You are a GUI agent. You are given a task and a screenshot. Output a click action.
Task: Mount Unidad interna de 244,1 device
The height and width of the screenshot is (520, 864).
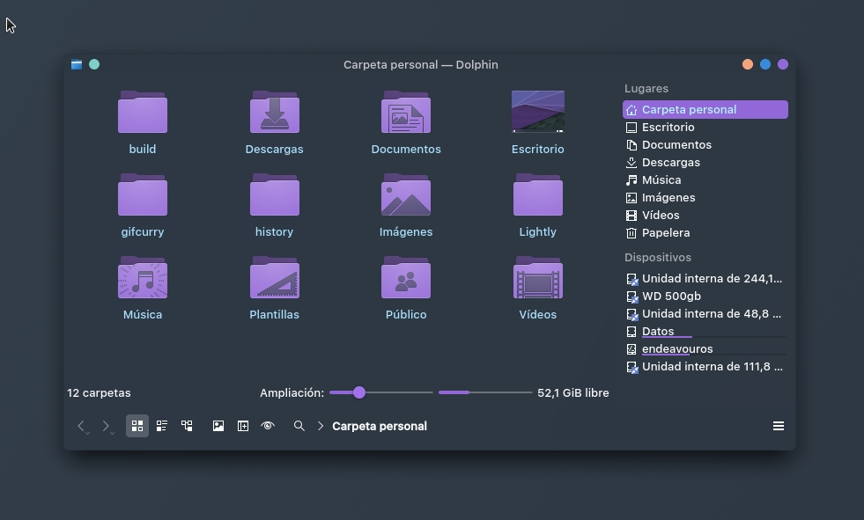point(705,278)
